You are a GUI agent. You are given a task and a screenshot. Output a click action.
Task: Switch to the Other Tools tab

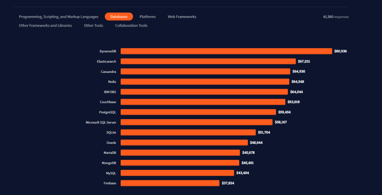(x=94, y=26)
